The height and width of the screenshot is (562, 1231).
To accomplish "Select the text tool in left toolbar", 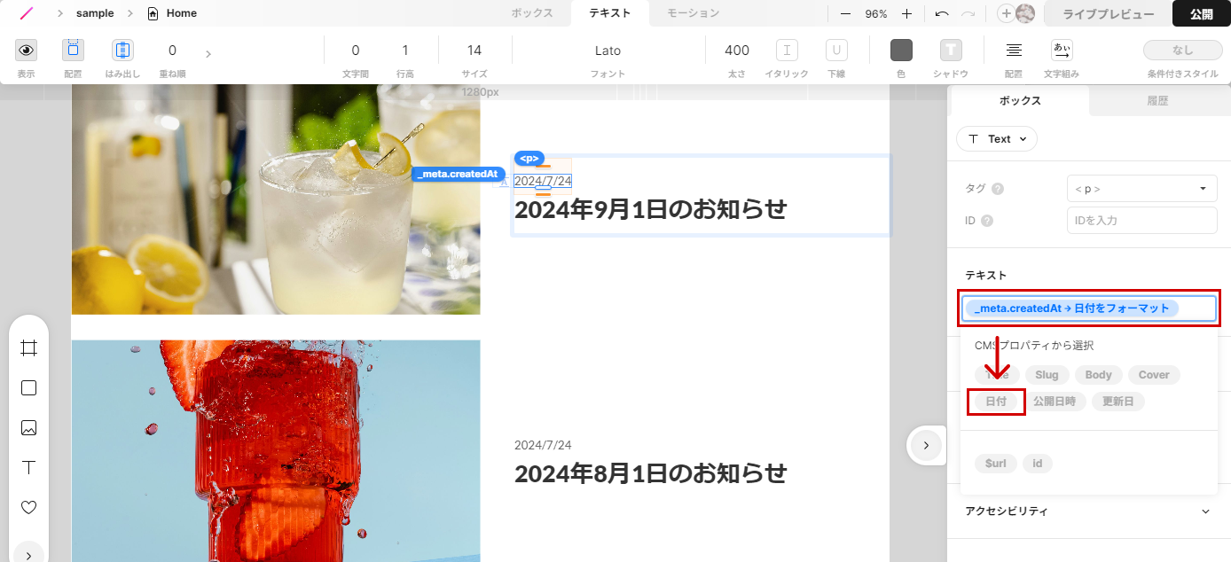I will [28, 467].
